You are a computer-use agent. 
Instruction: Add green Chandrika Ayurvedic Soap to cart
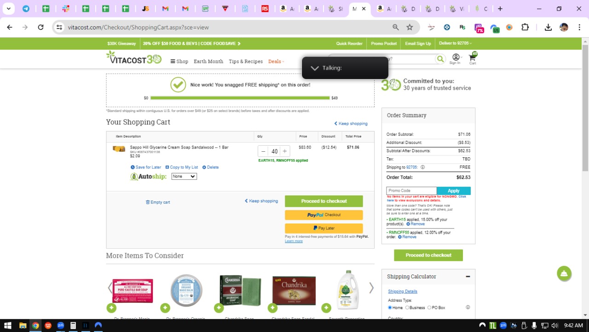tap(219, 308)
